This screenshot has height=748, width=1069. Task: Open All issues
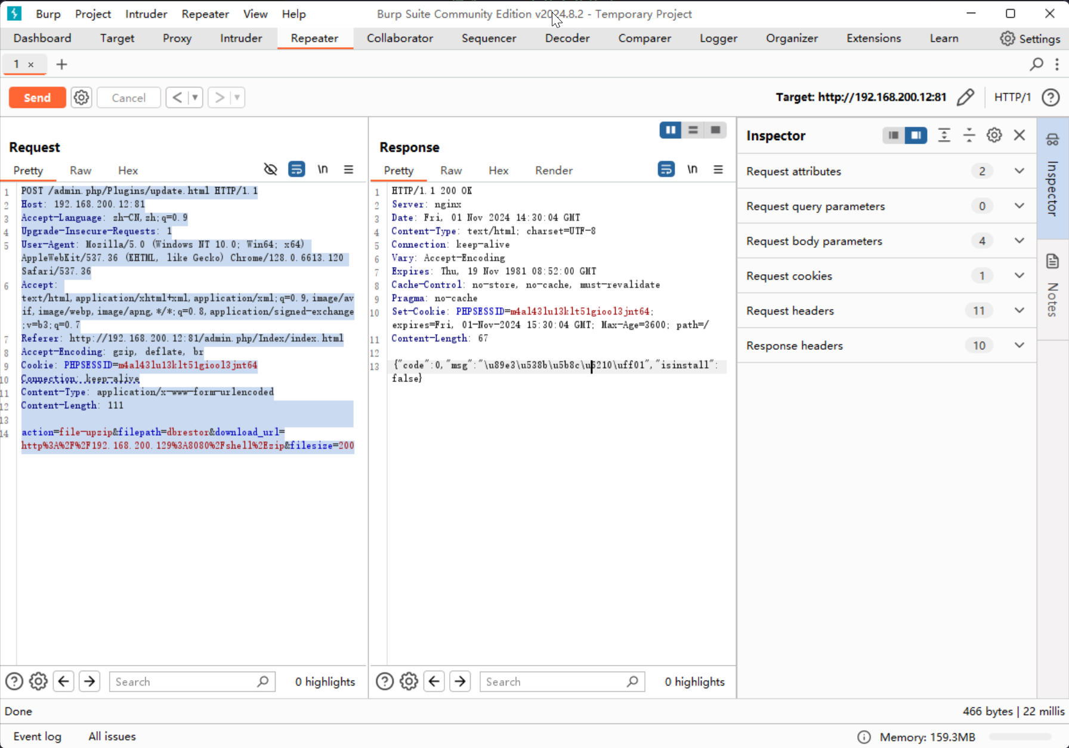[112, 736]
